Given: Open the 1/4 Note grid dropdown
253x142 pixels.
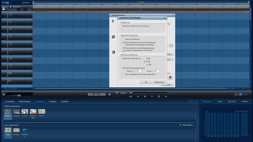Looking at the screenshot, I should click(x=26, y=3).
